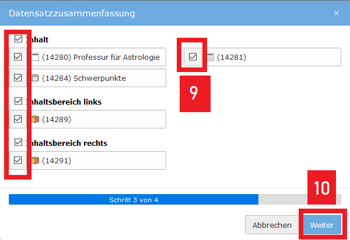Toggle checkbox for Professur für Astrologie
This screenshot has height=240, width=350.
18,57
